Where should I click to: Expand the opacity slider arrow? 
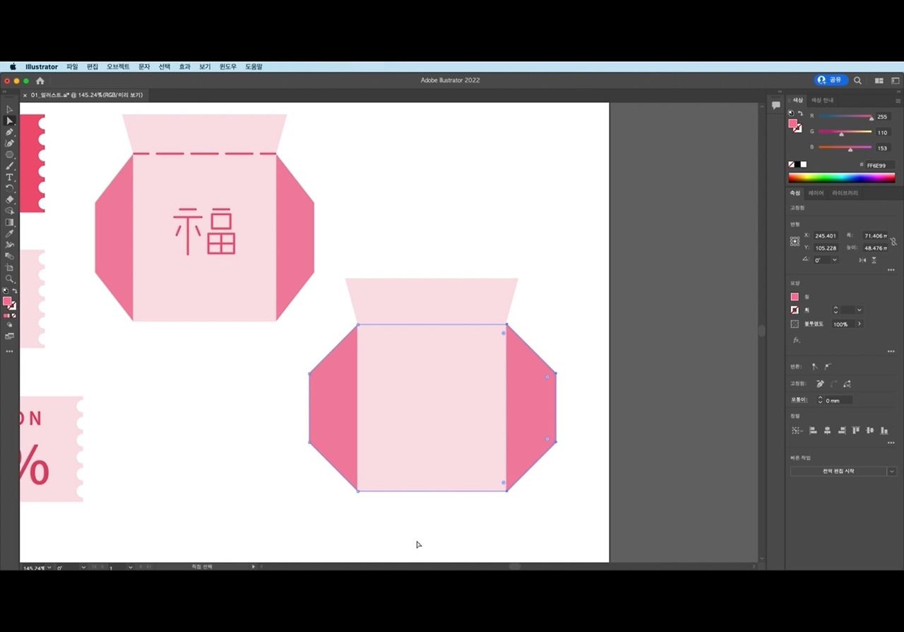pos(860,324)
